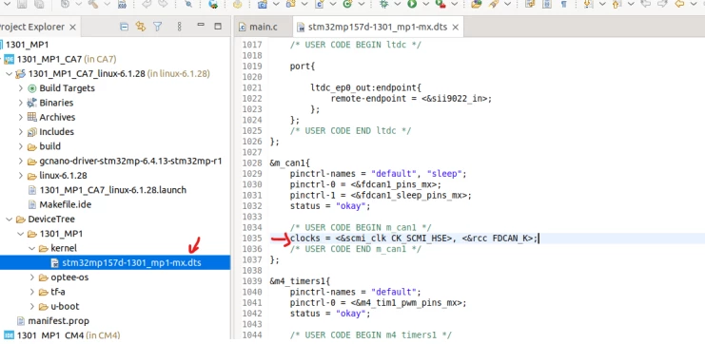The height and width of the screenshot is (344, 705).
Task: Collapse the kernel folder
Action: click(x=32, y=248)
